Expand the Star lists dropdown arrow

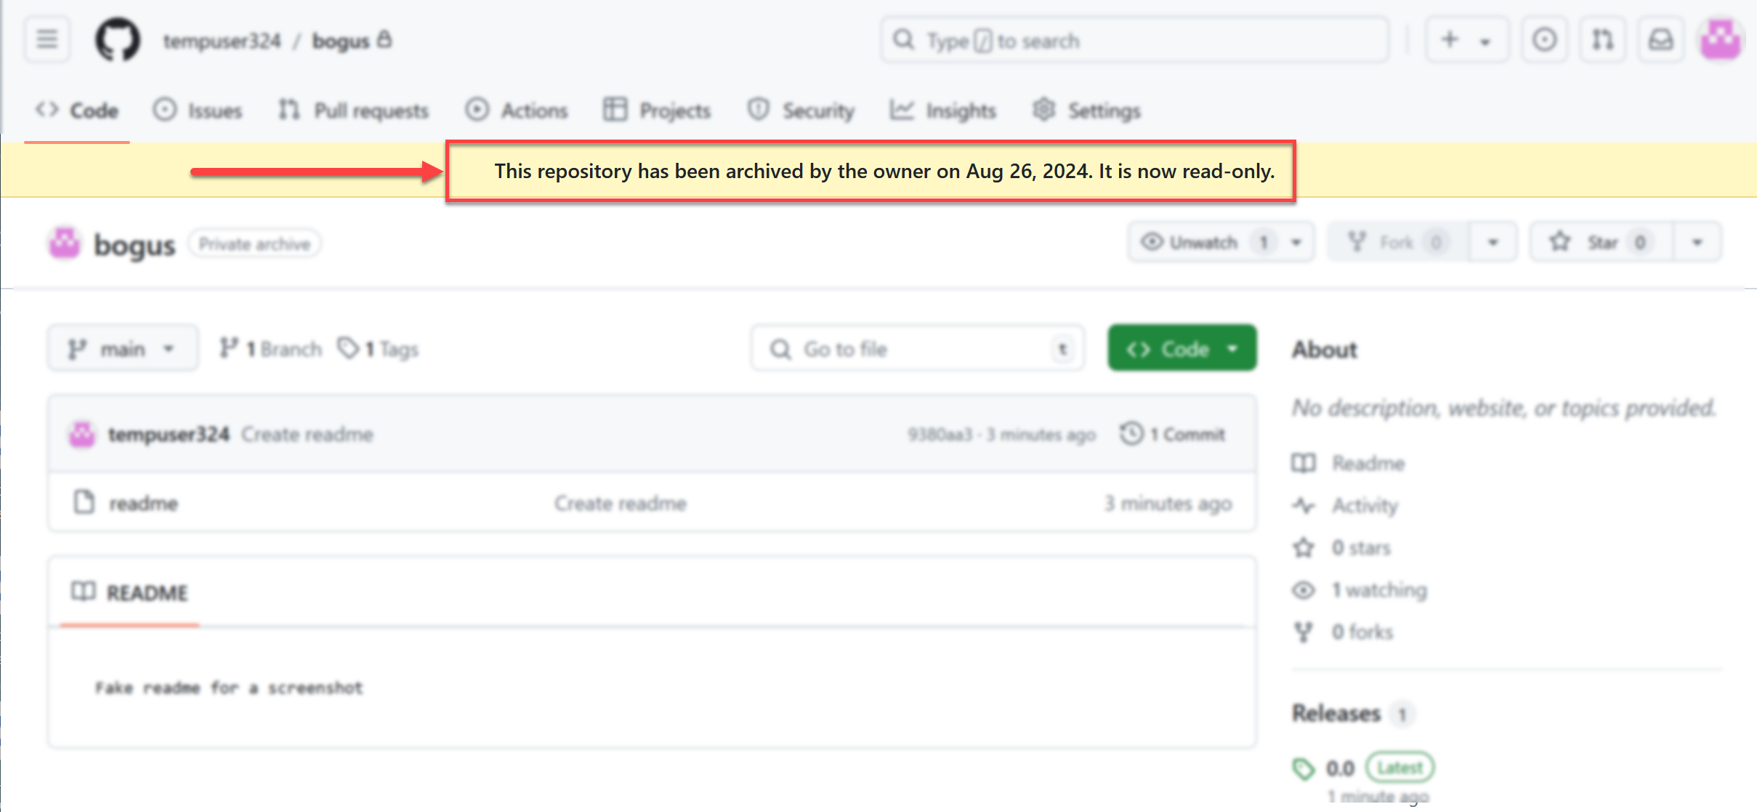click(1697, 242)
